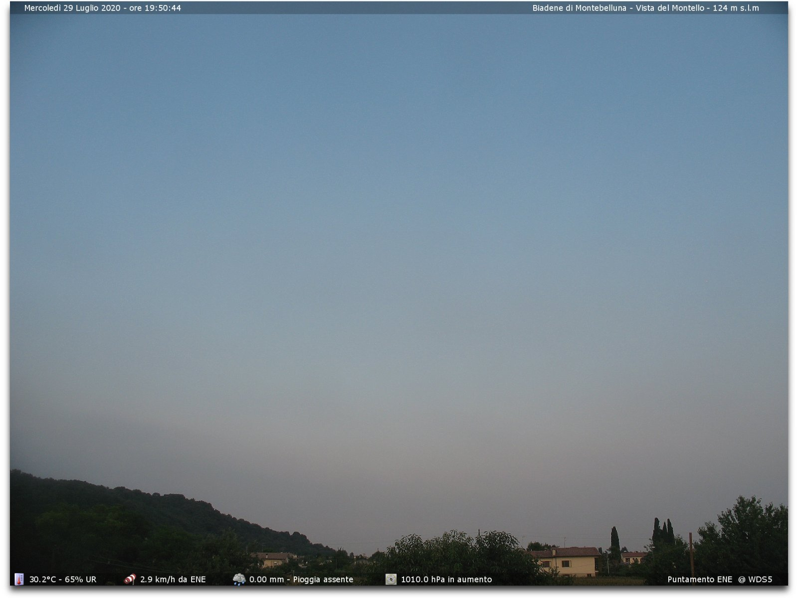
Task: Click the "Vista del Montello" caption
Action: [670, 8]
